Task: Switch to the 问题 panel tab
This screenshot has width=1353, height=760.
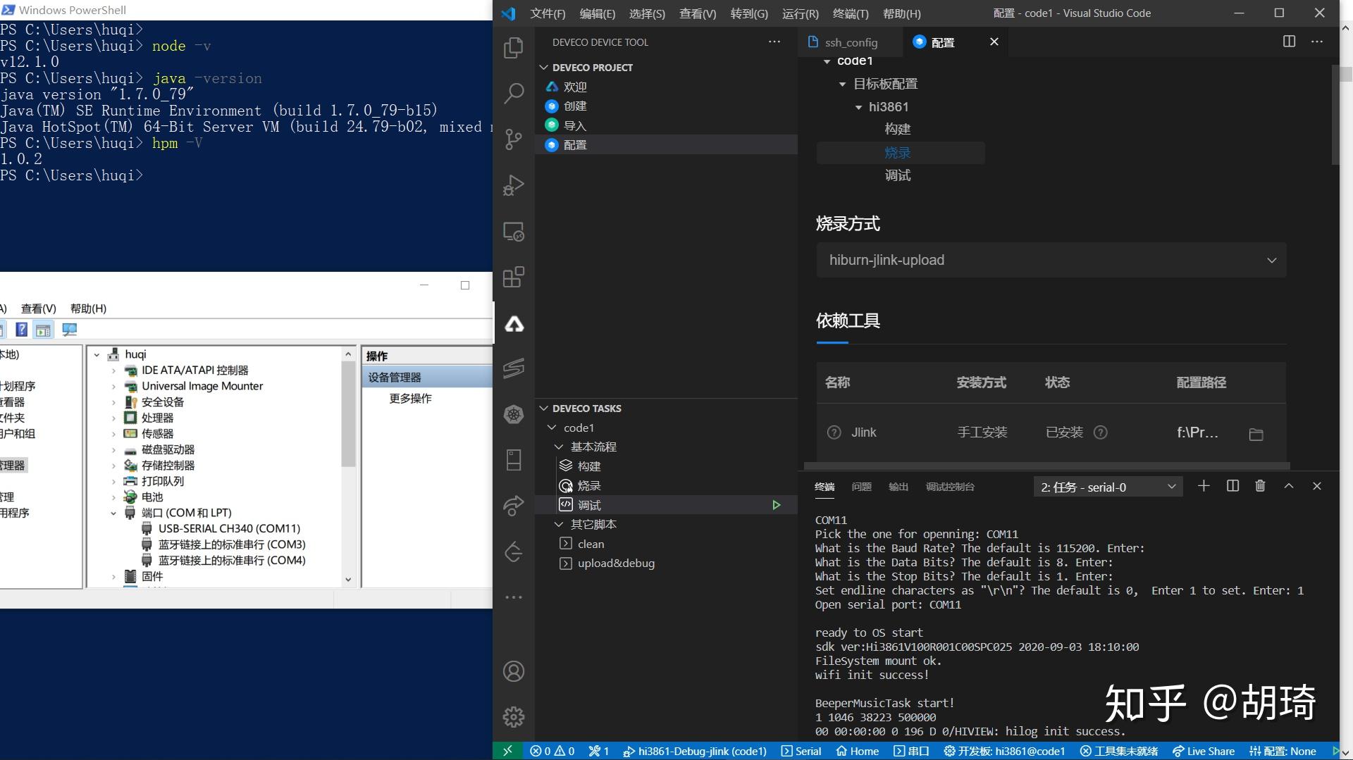Action: (x=861, y=487)
